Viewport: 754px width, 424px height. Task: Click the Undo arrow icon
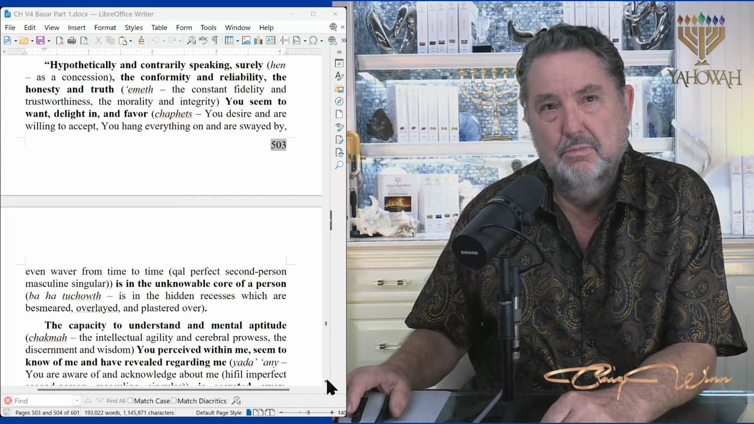tap(155, 41)
